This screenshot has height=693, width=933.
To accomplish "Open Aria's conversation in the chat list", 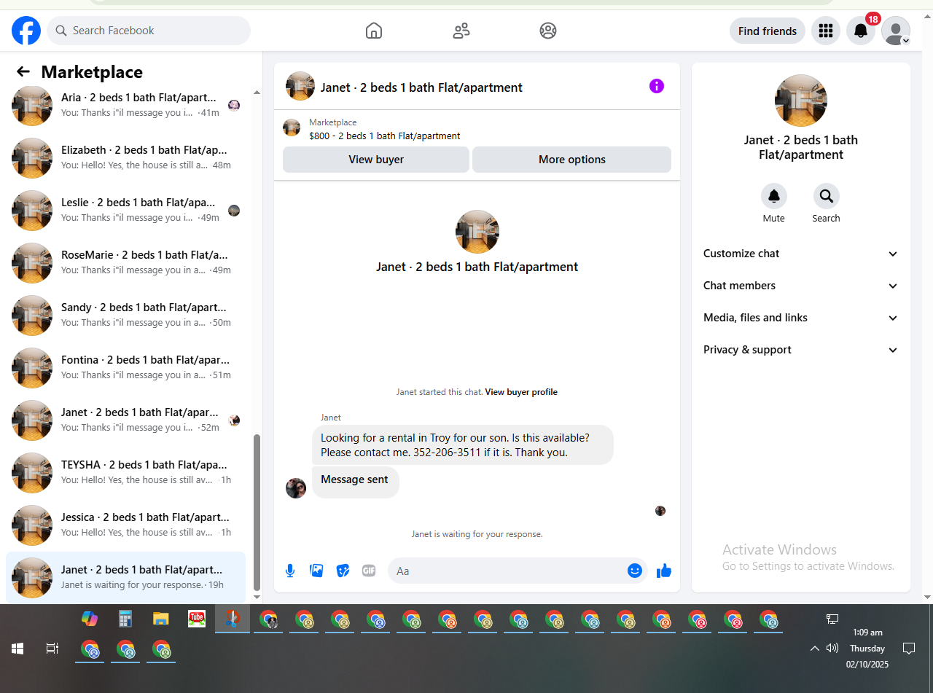I will (x=125, y=105).
